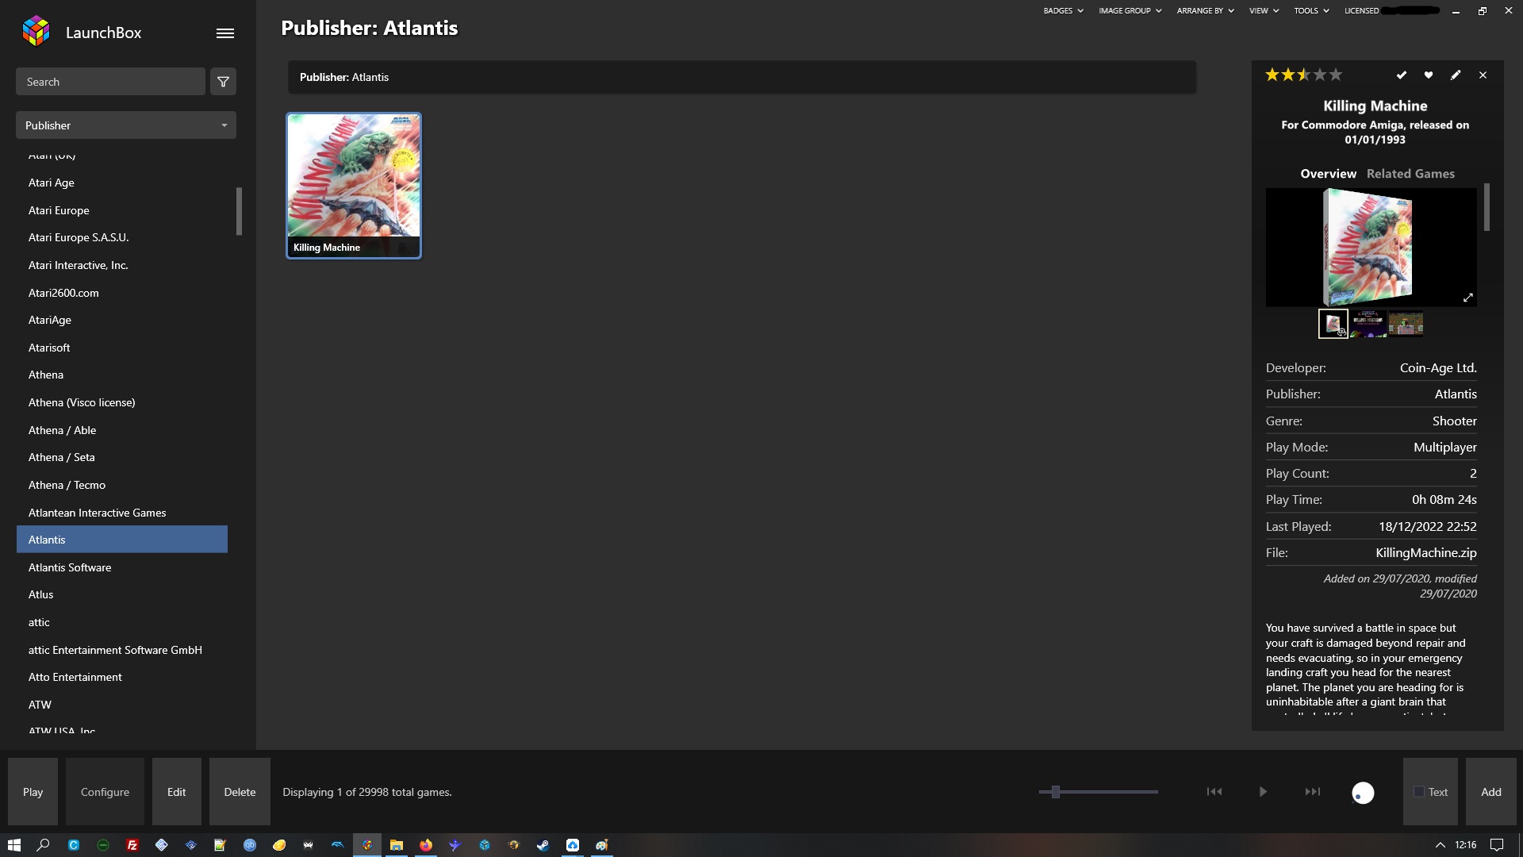Viewport: 1523px width, 857px height.
Task: Open the IMAGE GROUP dropdown menu
Action: pyautogui.click(x=1130, y=10)
